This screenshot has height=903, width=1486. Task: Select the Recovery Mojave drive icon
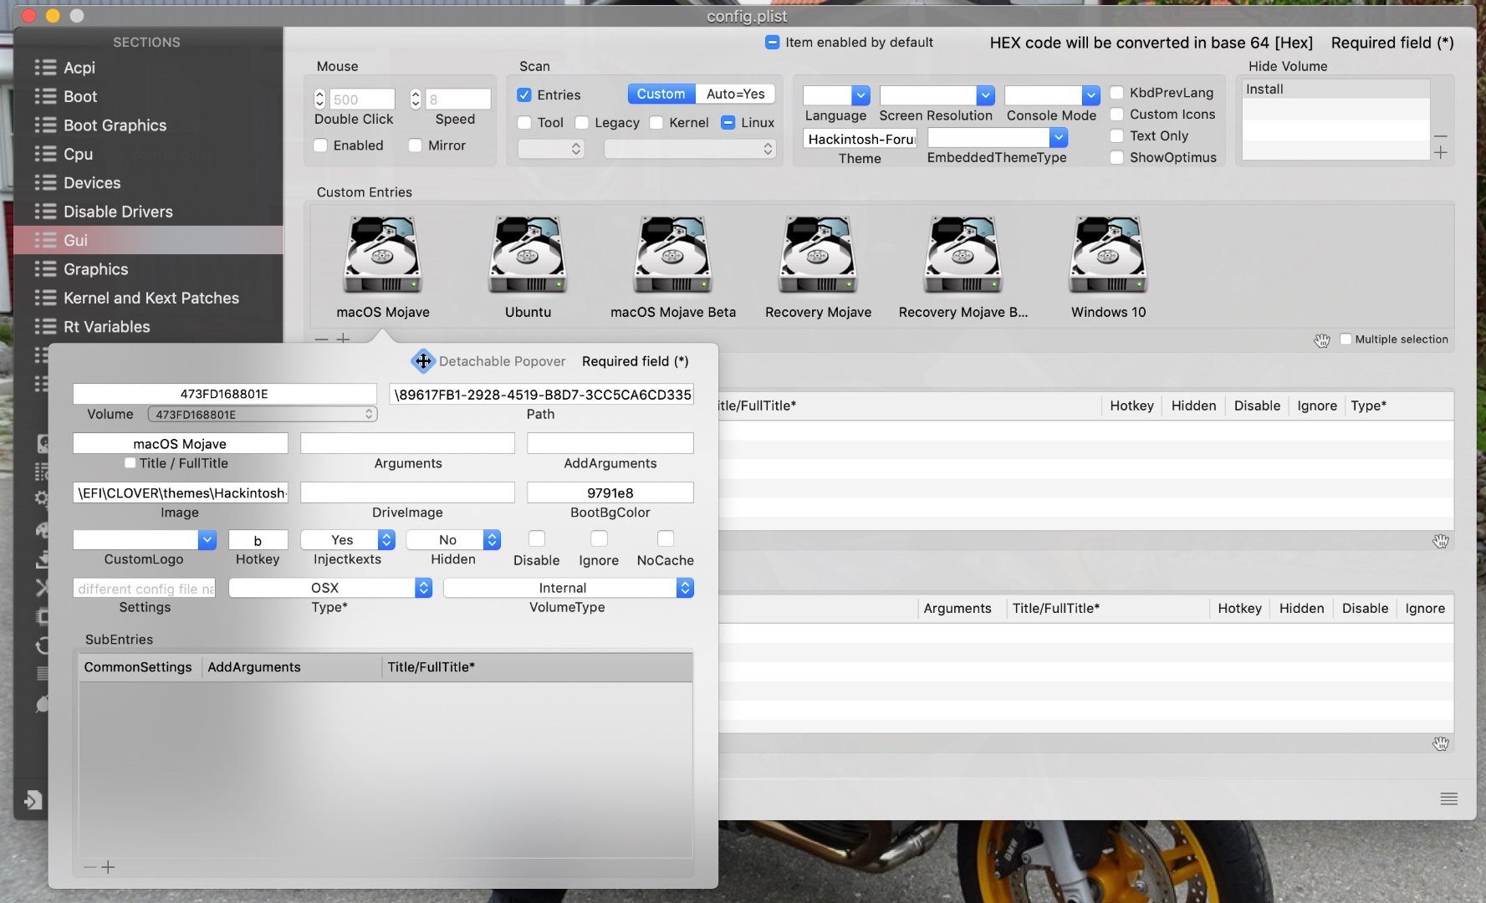(818, 255)
